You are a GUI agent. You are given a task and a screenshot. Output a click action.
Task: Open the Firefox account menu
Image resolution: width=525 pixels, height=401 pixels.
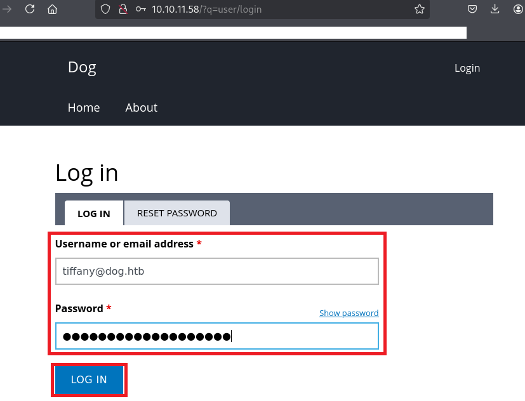click(x=517, y=10)
